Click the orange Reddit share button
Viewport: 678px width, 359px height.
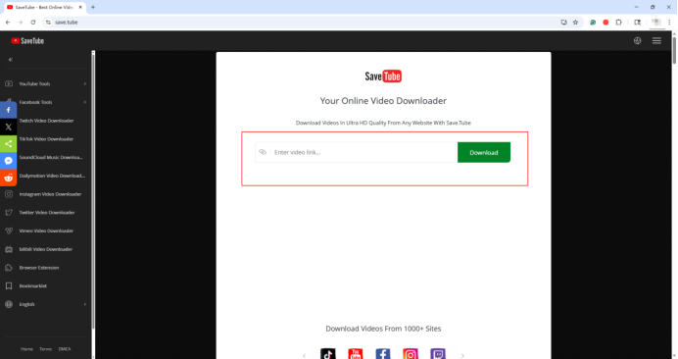coord(8,178)
